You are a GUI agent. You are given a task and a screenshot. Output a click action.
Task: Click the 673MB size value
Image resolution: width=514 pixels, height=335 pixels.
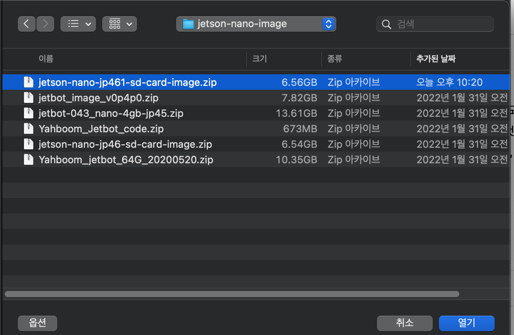(x=300, y=128)
